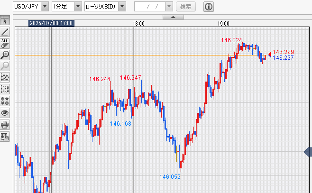This screenshot has height=193, width=312.
Task: Click the 検索 search button
Action: pos(186,7)
